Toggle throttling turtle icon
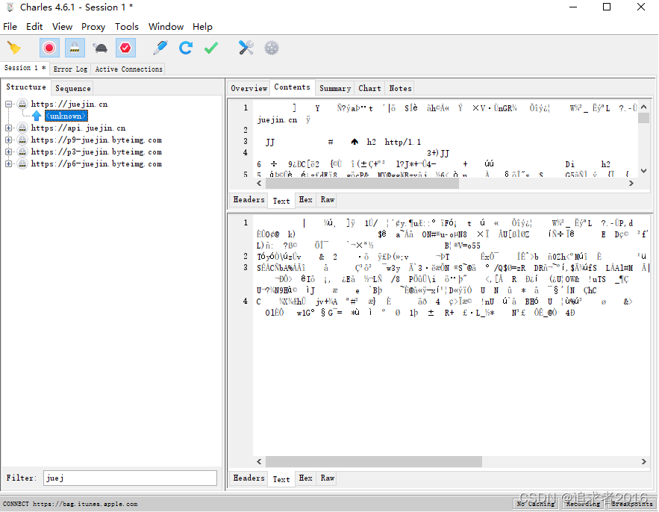Screen dimensions: 659x512 (101, 48)
